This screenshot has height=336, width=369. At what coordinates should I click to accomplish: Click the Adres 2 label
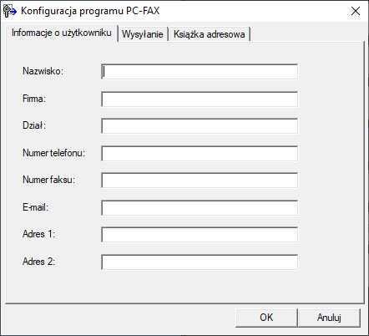(38, 262)
